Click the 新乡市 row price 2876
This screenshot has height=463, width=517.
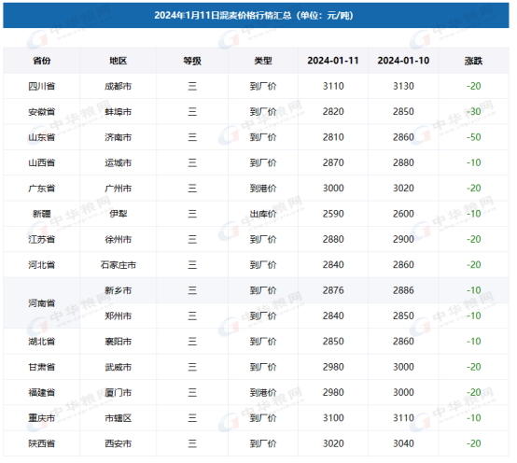tap(333, 290)
